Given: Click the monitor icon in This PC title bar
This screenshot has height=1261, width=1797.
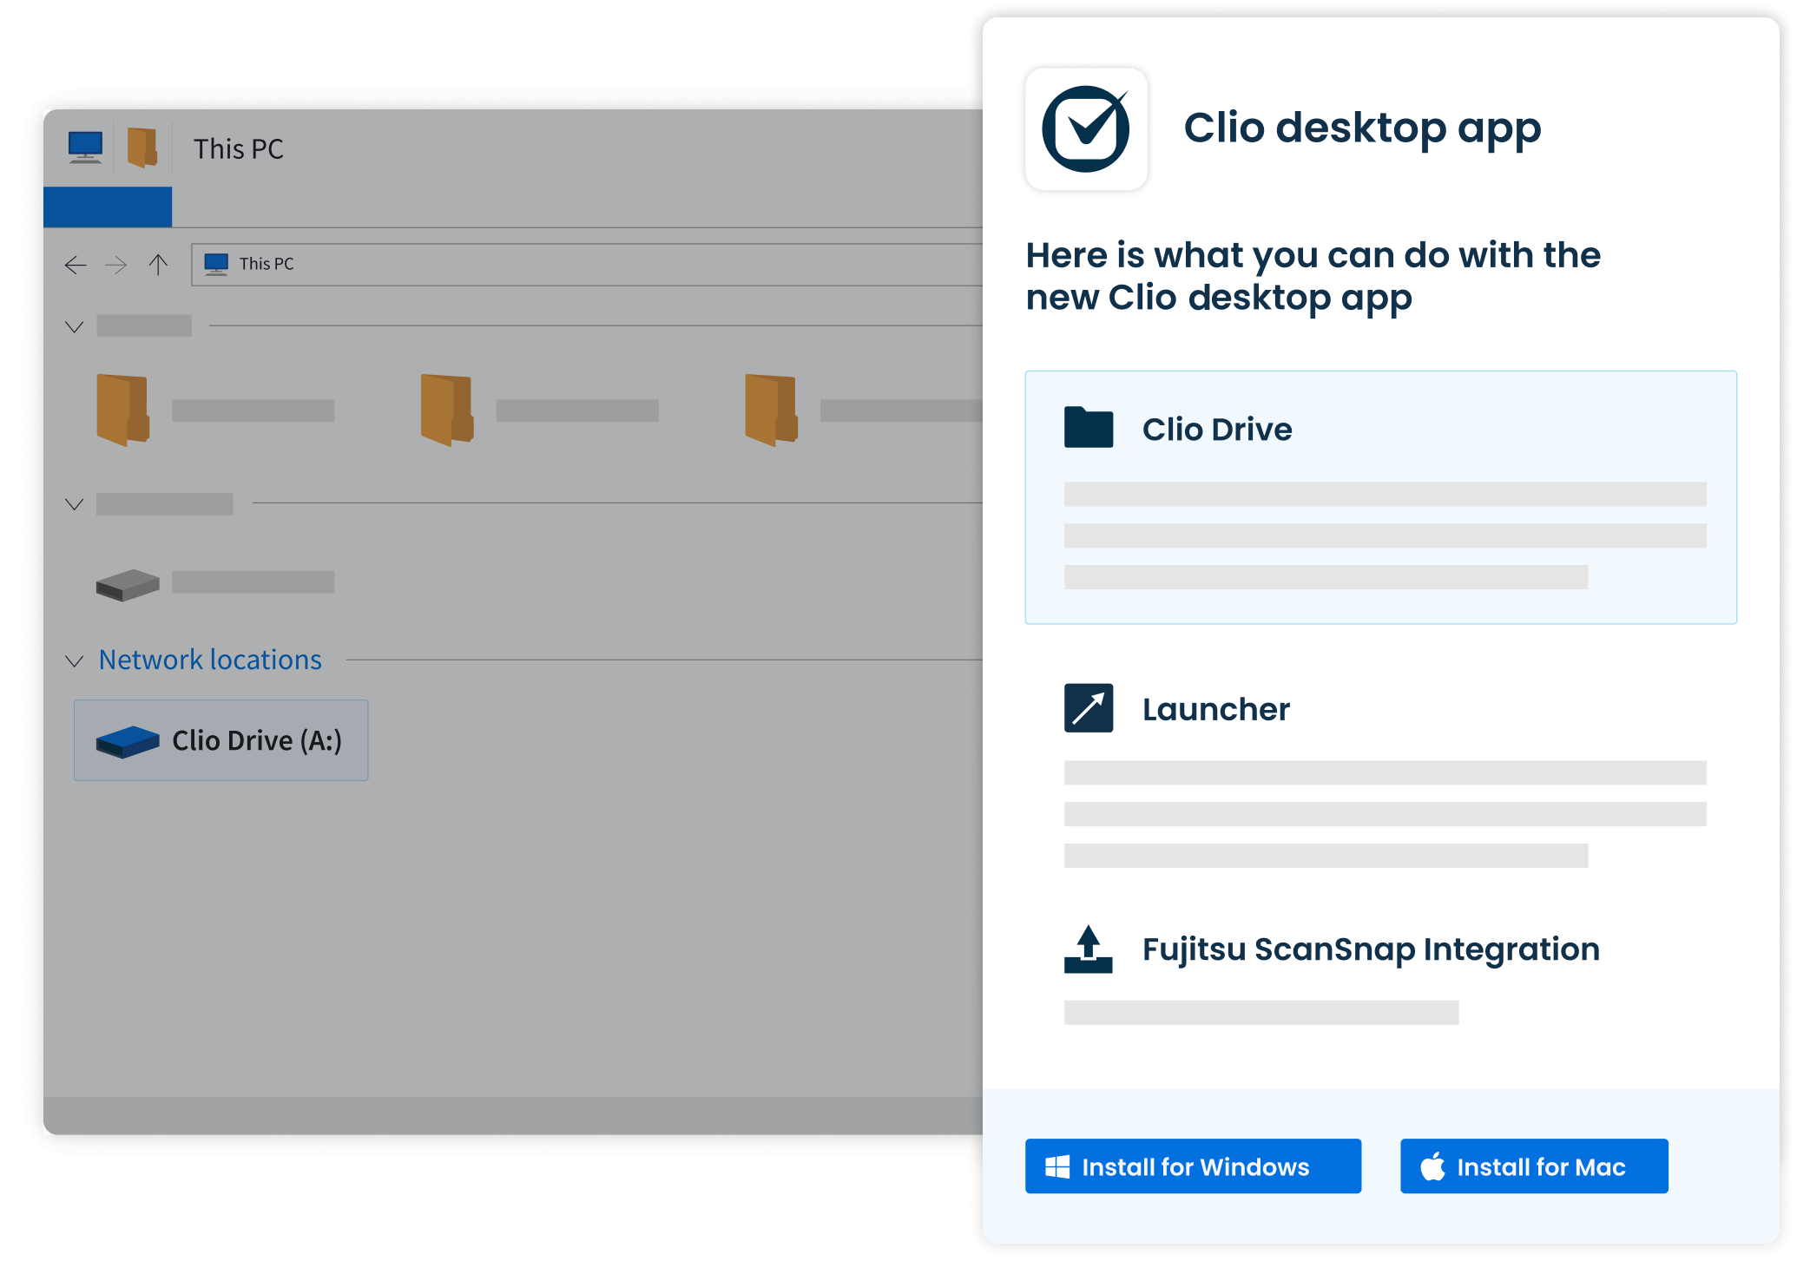Looking at the screenshot, I should (x=85, y=148).
